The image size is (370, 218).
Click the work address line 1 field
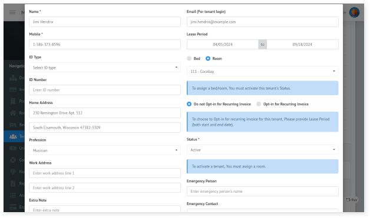(x=105, y=173)
